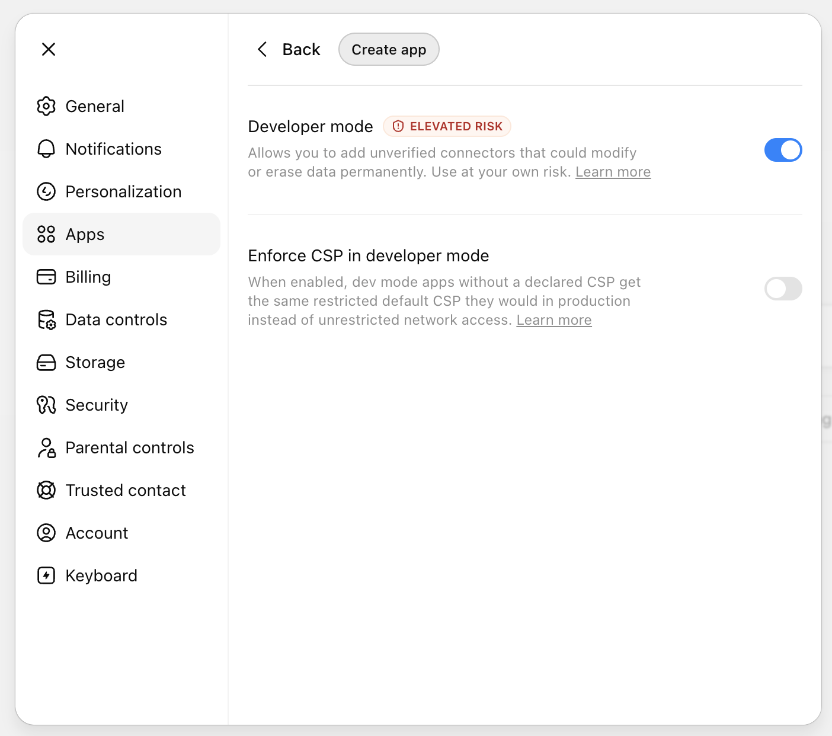Click the shield icon in Elevated Risk badge
Viewport: 832px width, 736px height.
click(398, 126)
